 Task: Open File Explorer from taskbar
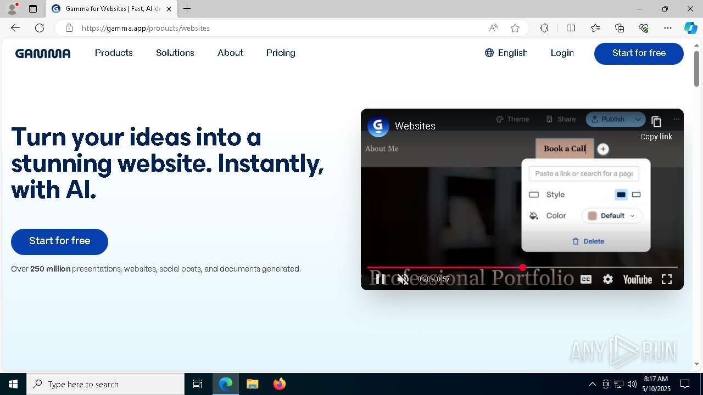click(x=253, y=384)
